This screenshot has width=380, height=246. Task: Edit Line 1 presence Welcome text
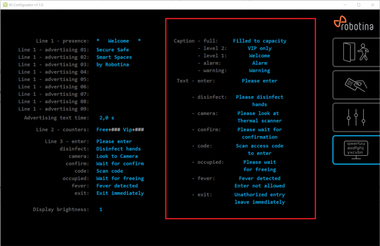[x=118, y=41]
